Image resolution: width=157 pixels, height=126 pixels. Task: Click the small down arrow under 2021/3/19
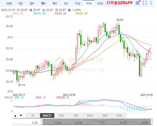point(151,98)
